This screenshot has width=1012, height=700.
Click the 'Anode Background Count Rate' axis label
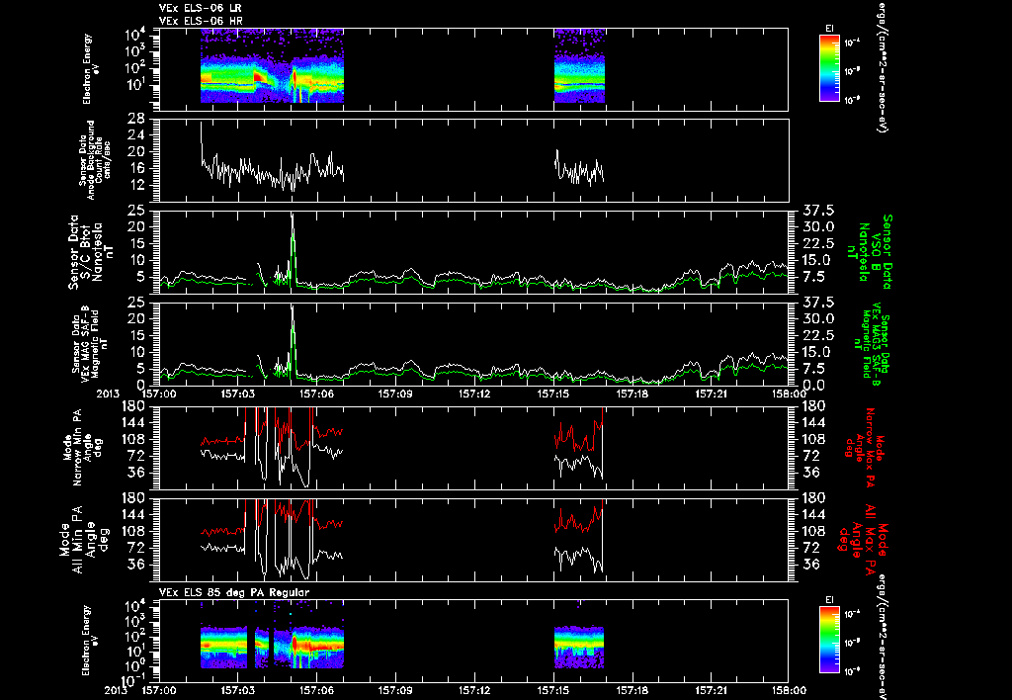pyautogui.click(x=95, y=160)
